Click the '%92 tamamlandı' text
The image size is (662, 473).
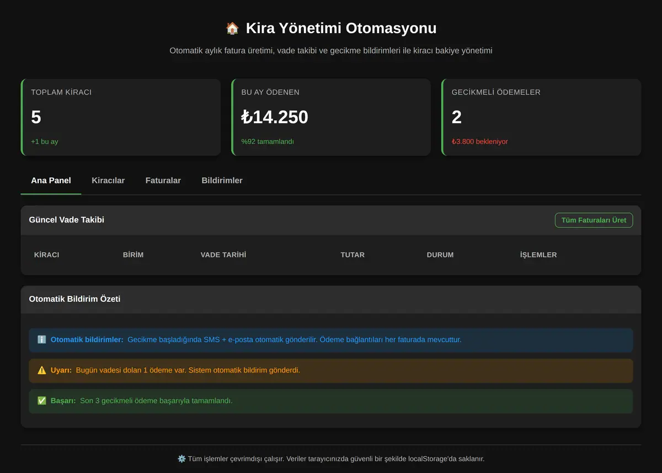pos(268,141)
